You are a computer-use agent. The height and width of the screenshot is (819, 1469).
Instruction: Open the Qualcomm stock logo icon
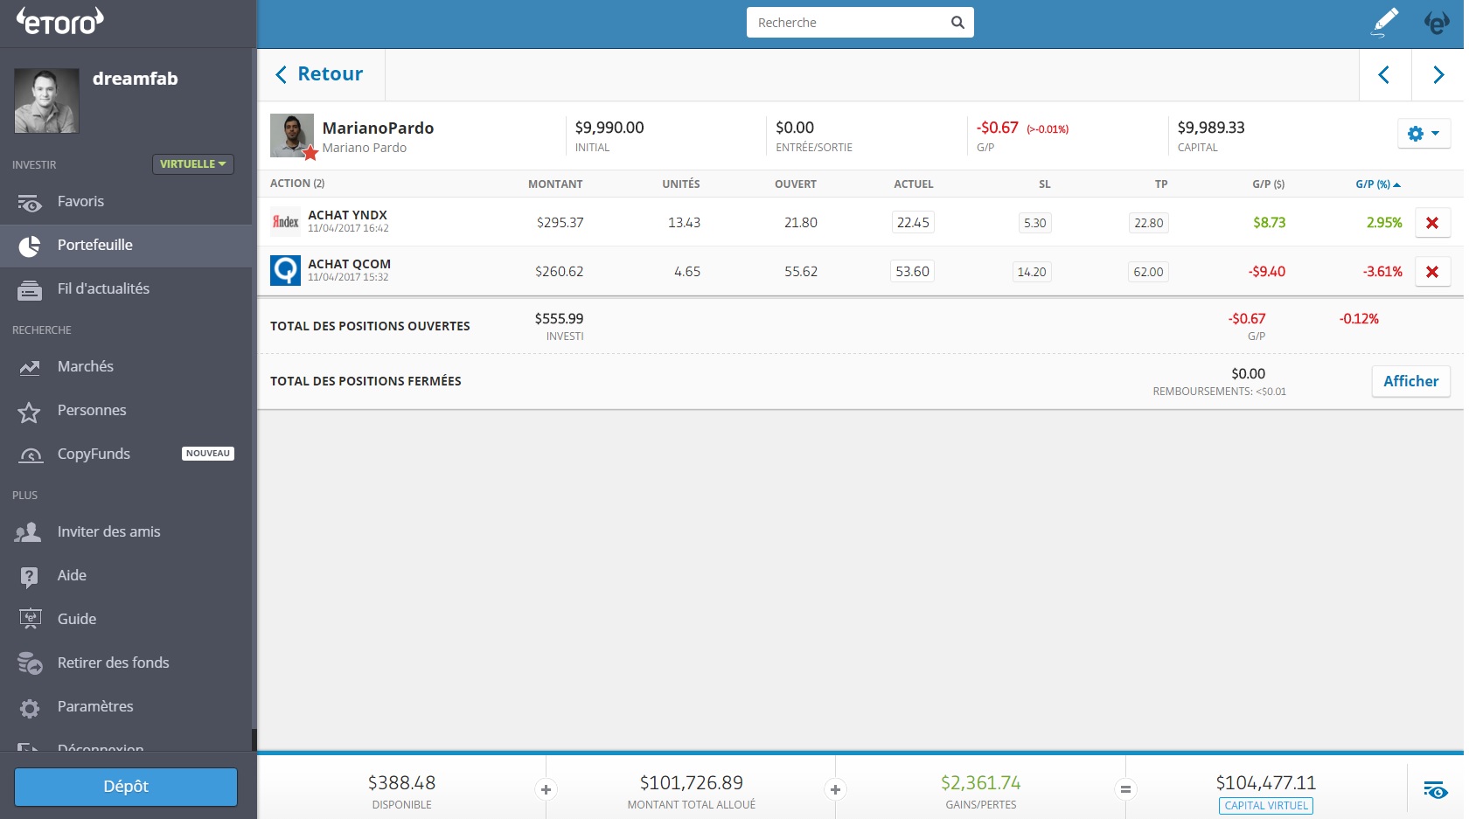pos(286,271)
